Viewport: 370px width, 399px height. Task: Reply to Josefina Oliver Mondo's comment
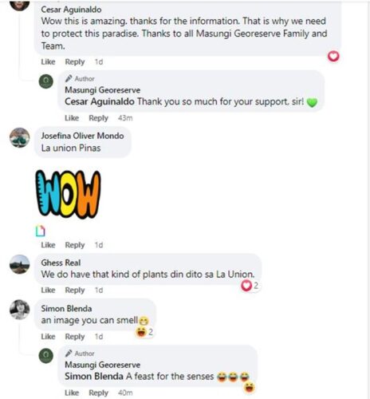point(75,245)
